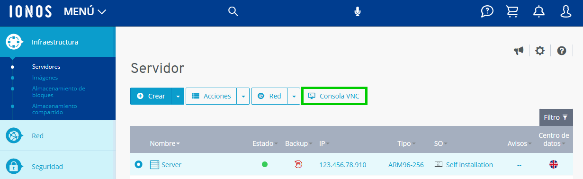Select the Infraestructura sidebar section

click(x=58, y=42)
